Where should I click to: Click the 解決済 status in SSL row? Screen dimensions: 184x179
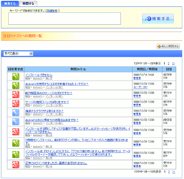coord(167,120)
